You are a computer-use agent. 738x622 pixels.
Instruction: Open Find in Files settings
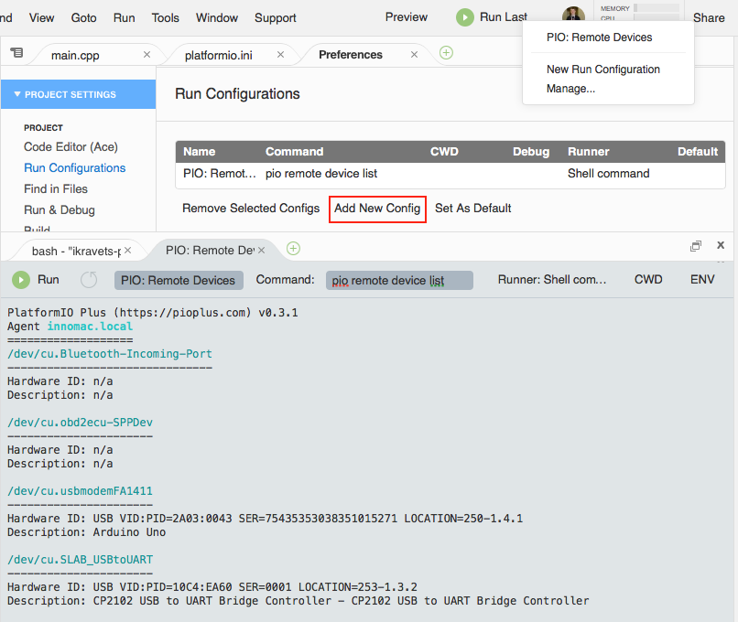56,189
